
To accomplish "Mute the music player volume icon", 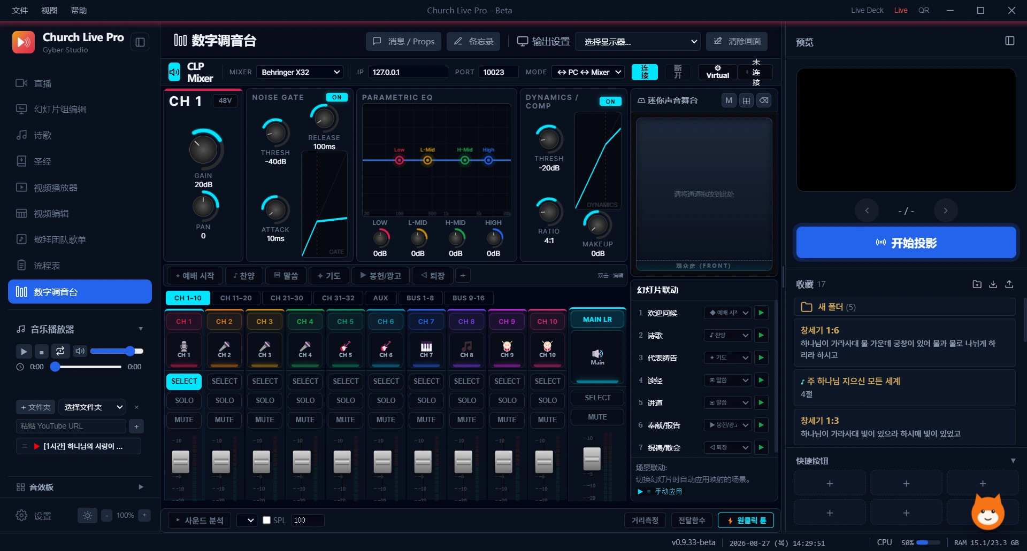I will 80,351.
